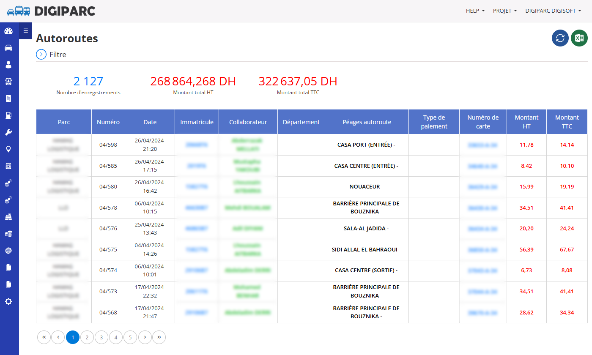Click record number 04/578
592x355 pixels.
point(108,208)
